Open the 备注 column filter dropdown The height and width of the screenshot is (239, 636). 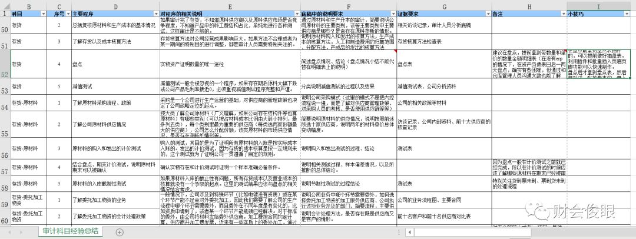coord(564,14)
